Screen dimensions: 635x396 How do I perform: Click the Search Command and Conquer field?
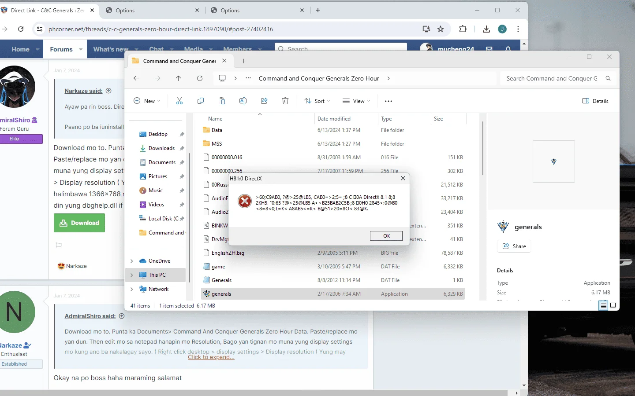[x=551, y=78]
